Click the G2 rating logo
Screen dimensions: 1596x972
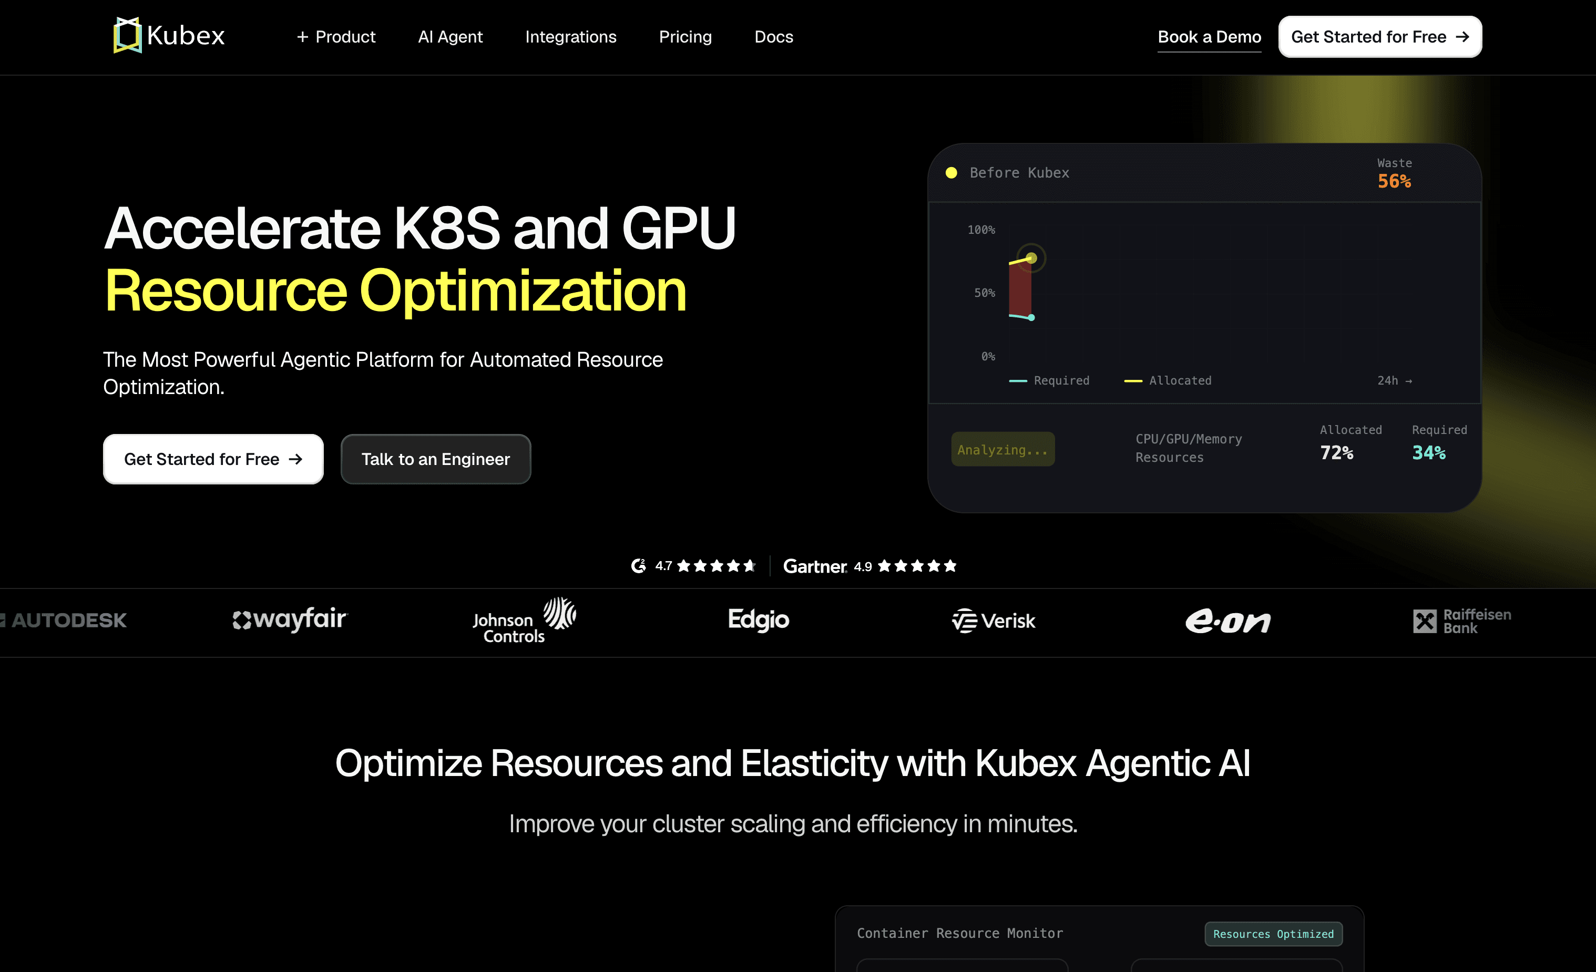(638, 566)
